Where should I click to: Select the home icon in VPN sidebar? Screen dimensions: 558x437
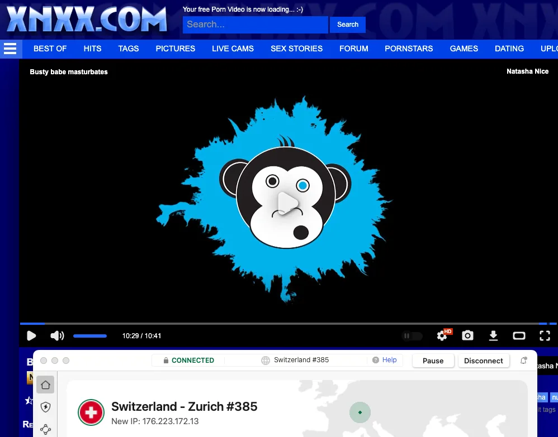pyautogui.click(x=45, y=385)
